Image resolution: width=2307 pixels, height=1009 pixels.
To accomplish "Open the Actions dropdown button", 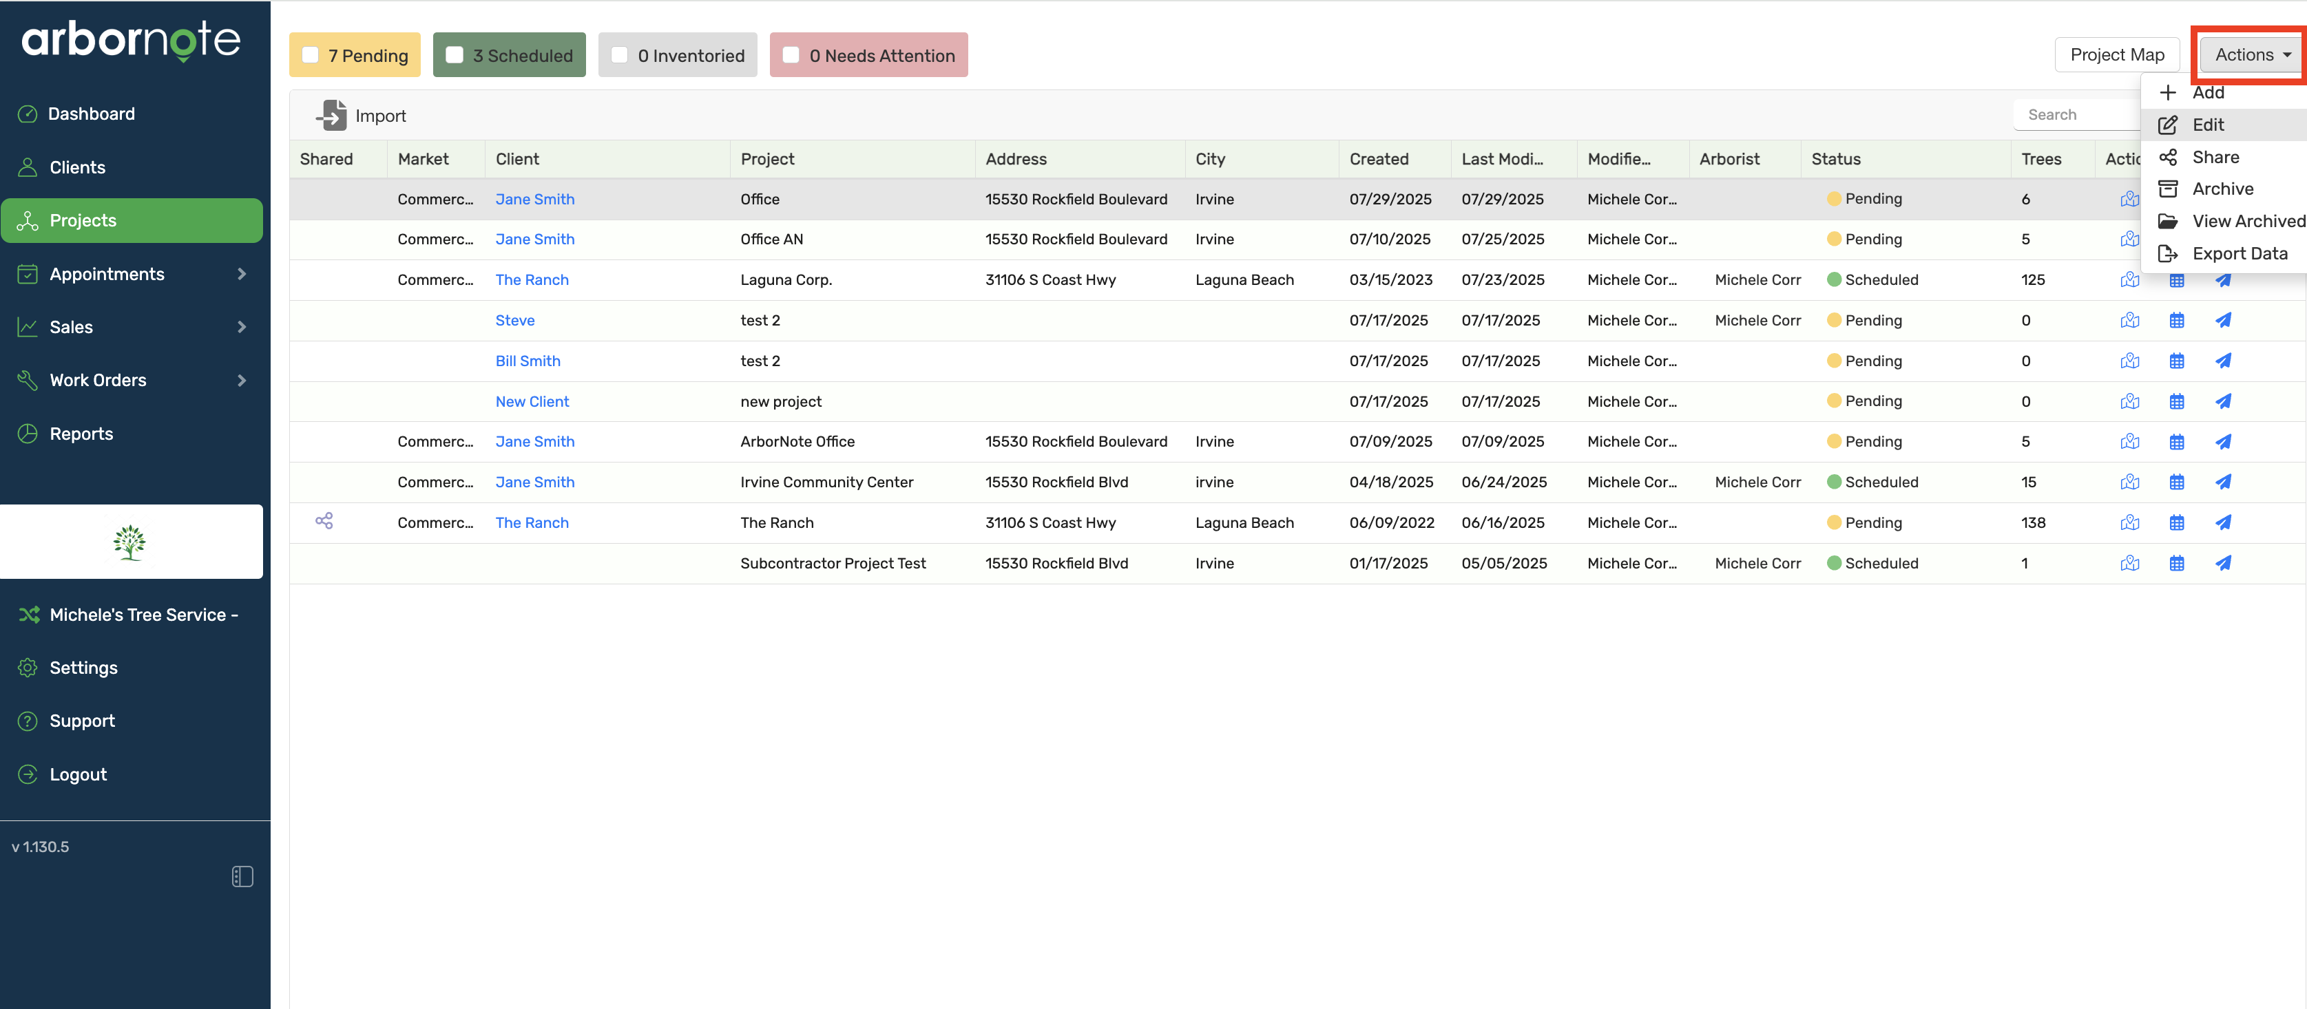I will 2251,56.
